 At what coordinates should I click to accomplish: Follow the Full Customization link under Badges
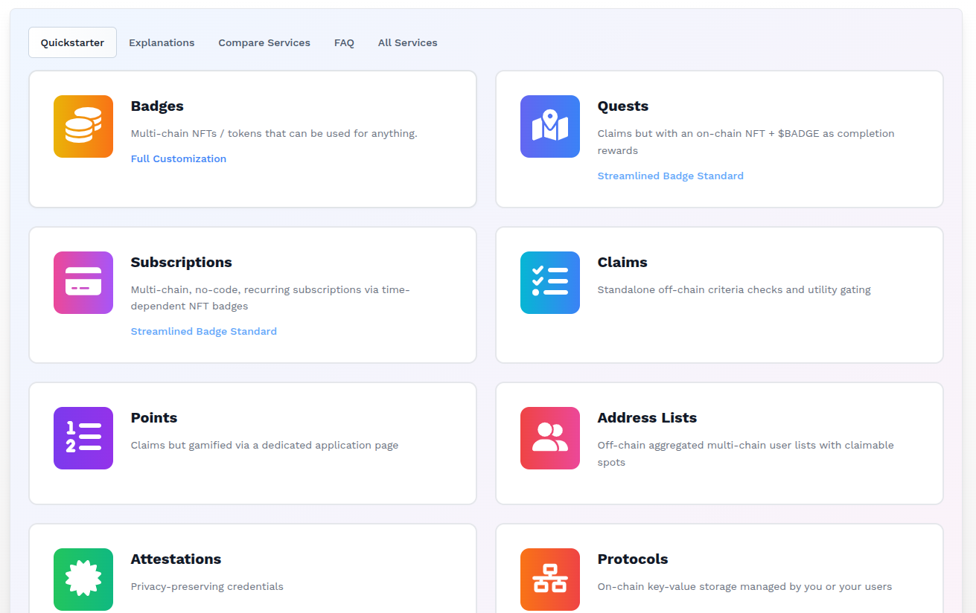pos(179,158)
